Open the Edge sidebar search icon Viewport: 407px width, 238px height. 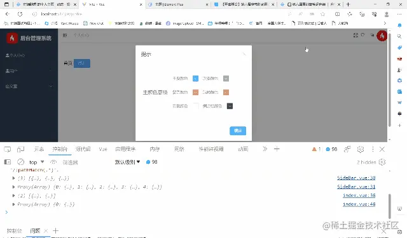pos(399,37)
